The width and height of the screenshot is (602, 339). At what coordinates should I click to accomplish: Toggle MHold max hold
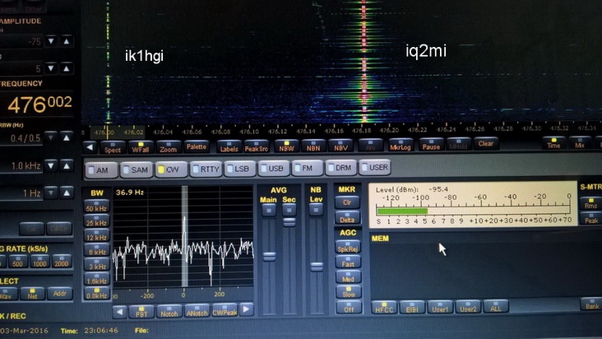coord(458,144)
